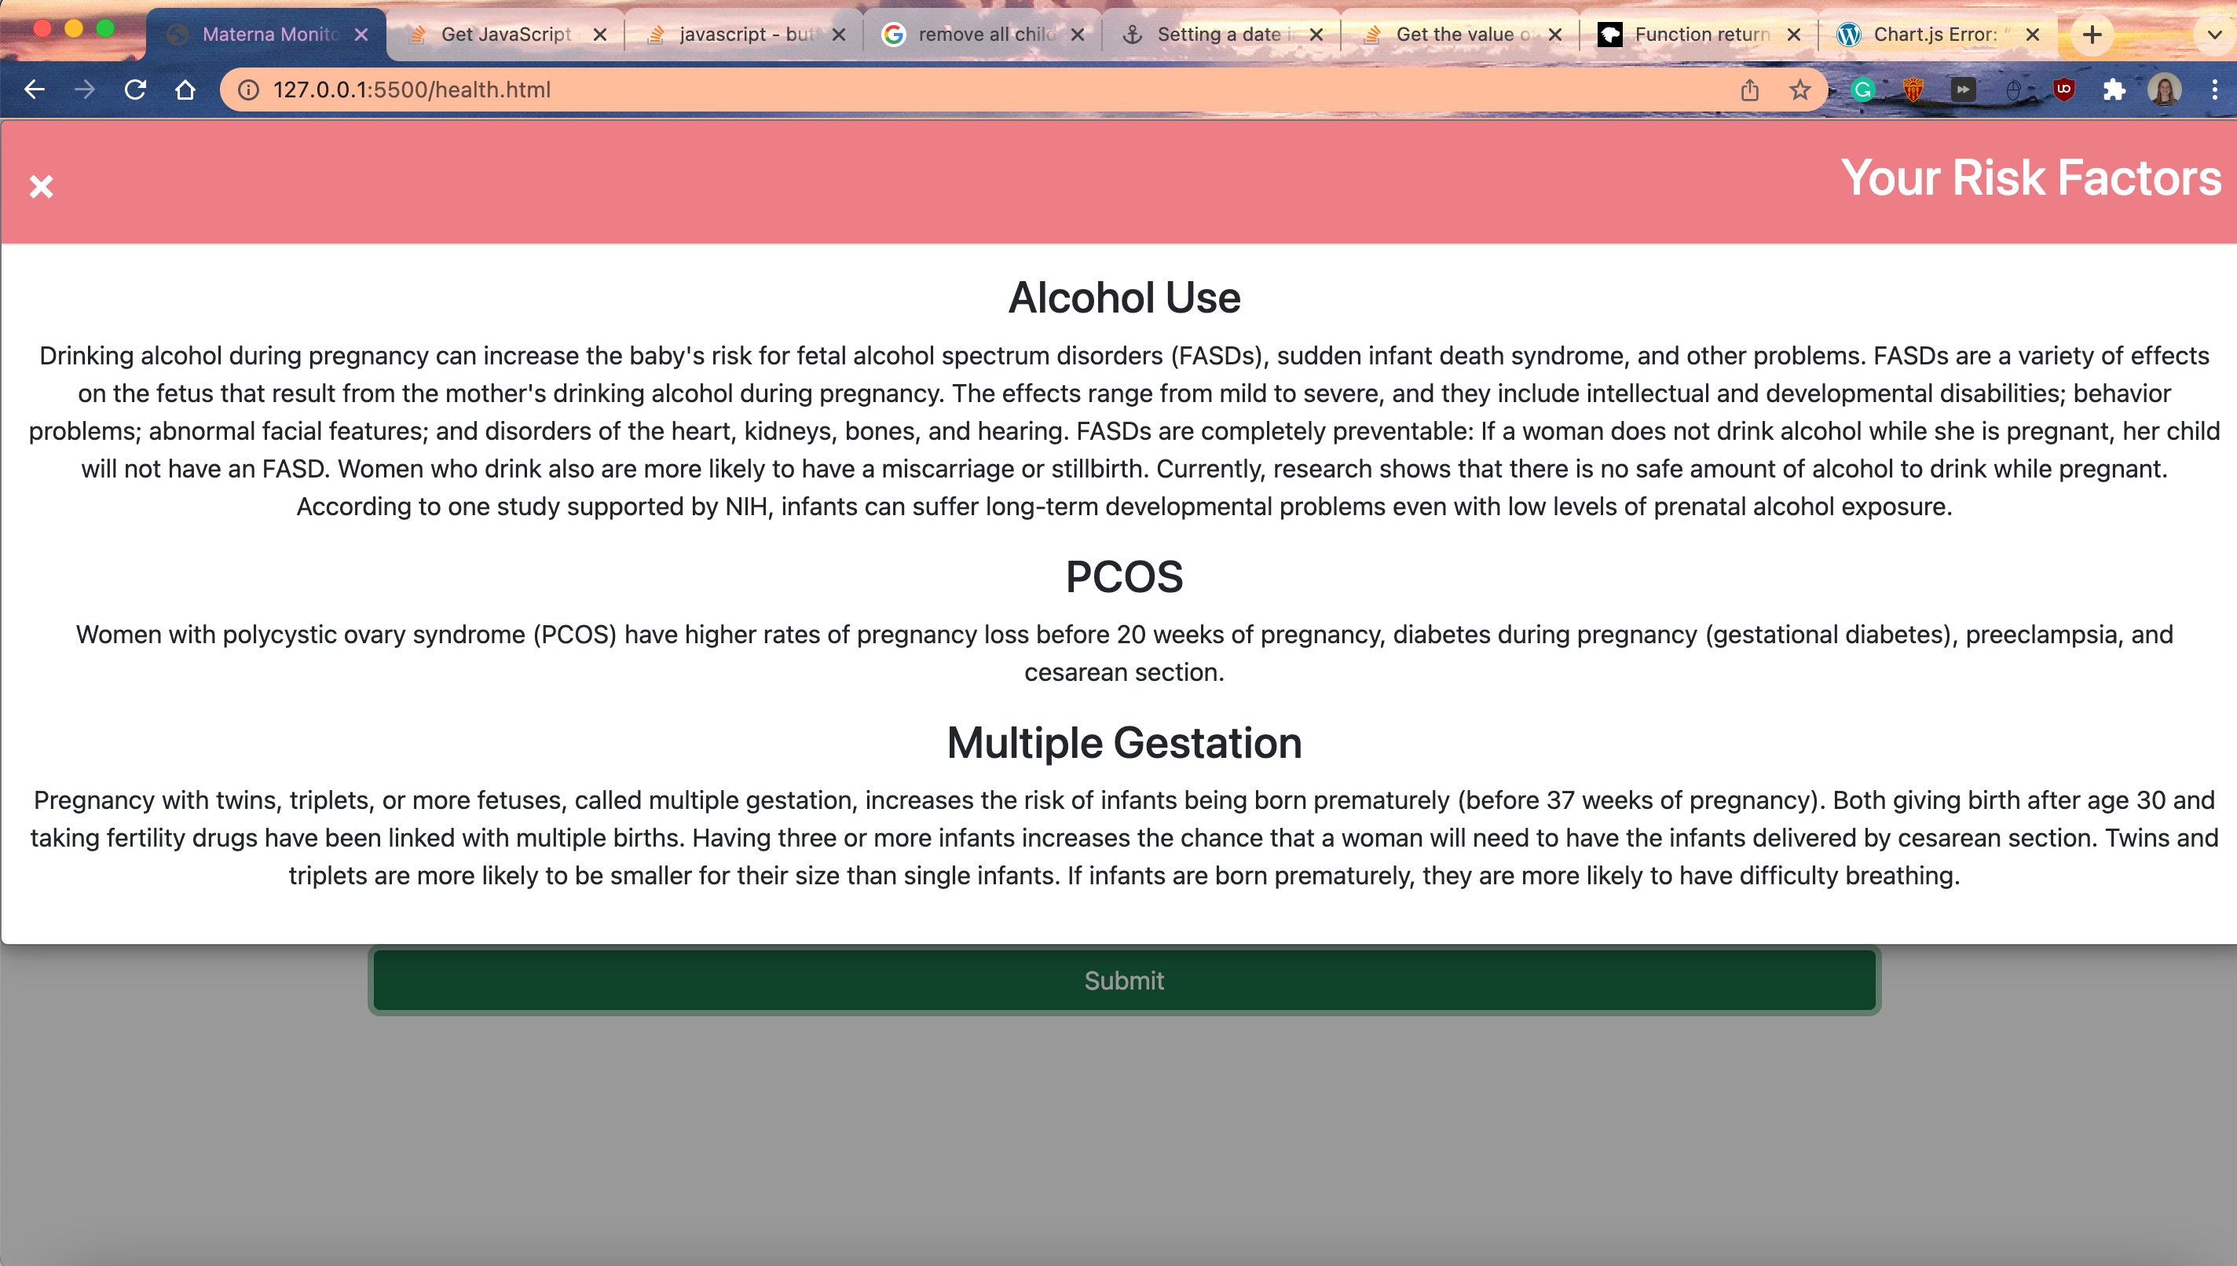Click the profile avatar picture
This screenshot has width=2237, height=1266.
point(2164,90)
